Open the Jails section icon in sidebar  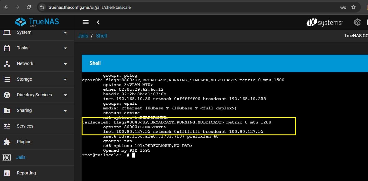click(7, 157)
